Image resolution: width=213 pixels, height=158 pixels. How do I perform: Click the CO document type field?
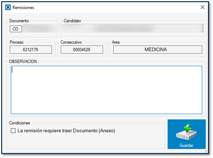pos(16,29)
